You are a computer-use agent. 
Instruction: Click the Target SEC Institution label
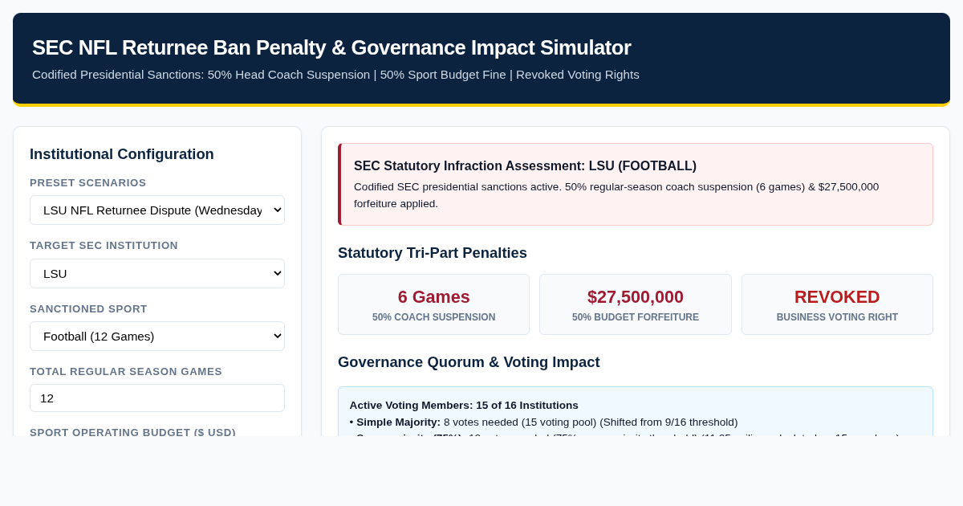104,245
